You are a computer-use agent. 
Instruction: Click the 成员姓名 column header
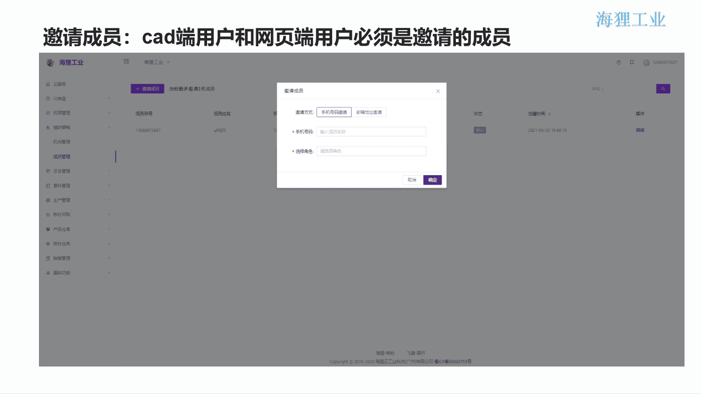[222, 114]
